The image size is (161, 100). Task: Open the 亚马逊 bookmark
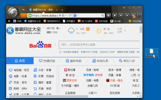click(x=115, y=21)
